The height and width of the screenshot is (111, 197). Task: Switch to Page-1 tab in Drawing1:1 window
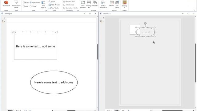[10, 110]
